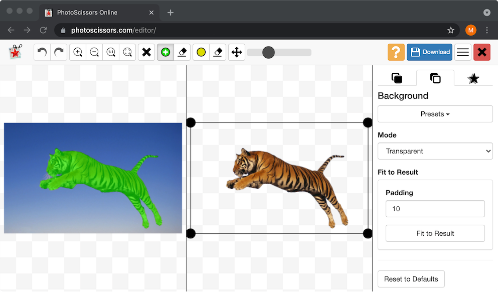Expand the Presets dropdown

(x=435, y=114)
